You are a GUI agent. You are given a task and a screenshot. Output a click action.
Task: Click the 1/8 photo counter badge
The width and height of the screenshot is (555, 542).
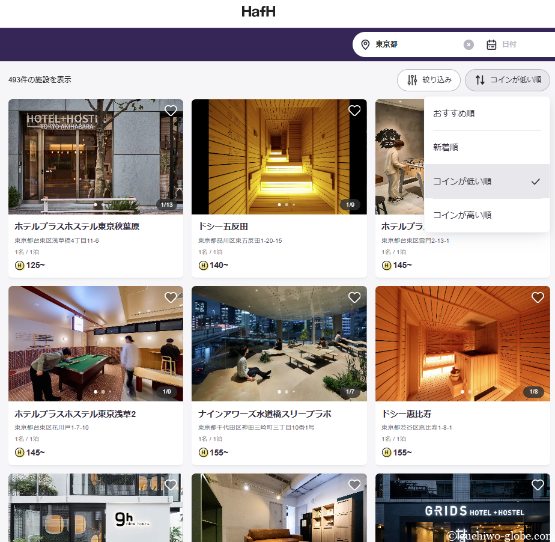coord(533,392)
